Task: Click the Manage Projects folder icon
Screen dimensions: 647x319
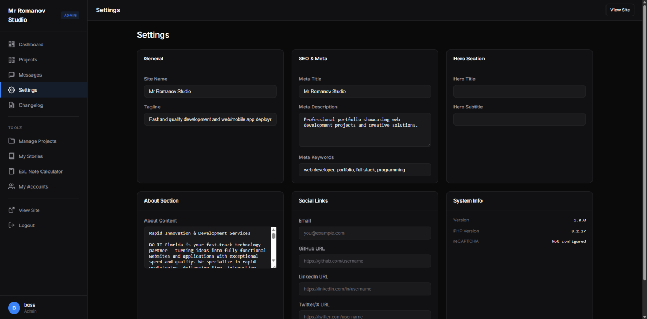Action: (x=11, y=141)
